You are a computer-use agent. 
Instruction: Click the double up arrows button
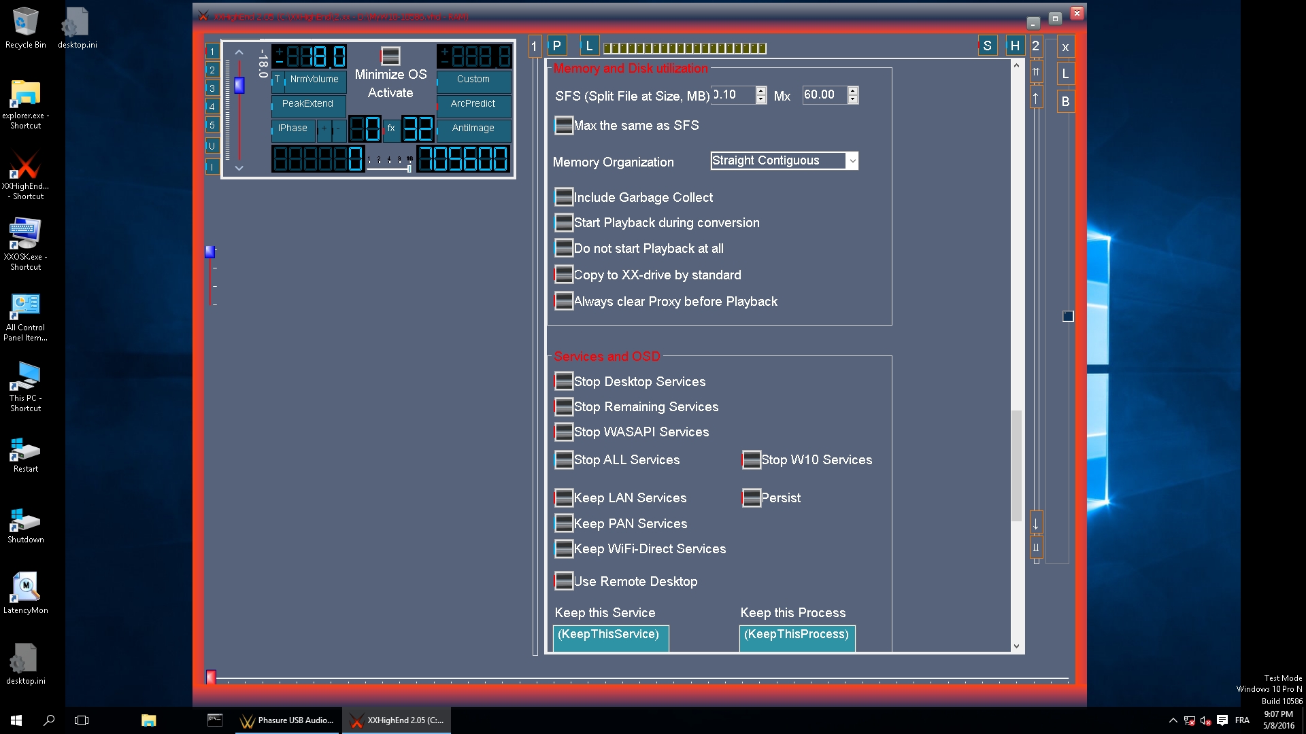[1036, 71]
